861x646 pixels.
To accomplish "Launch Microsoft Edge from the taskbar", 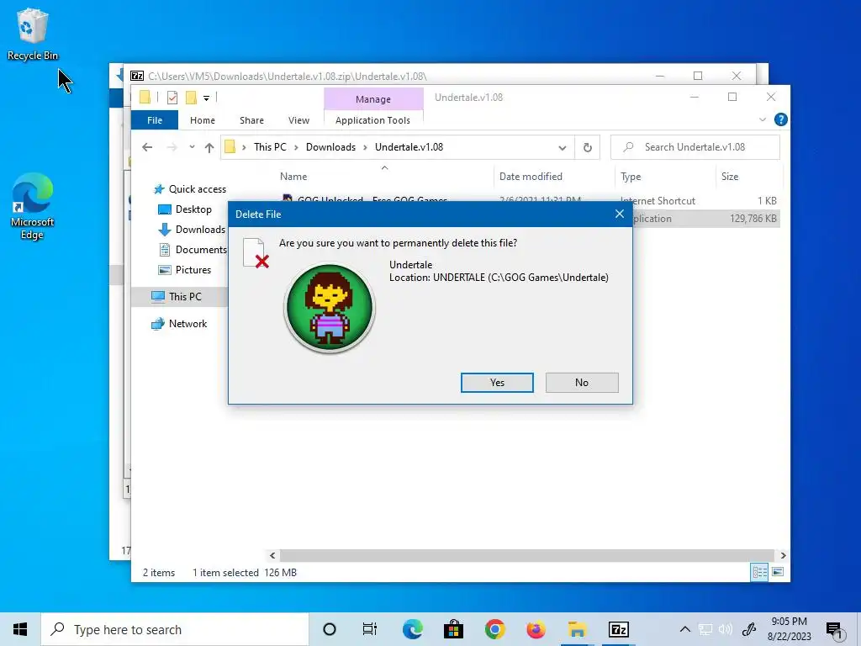I will [412, 629].
